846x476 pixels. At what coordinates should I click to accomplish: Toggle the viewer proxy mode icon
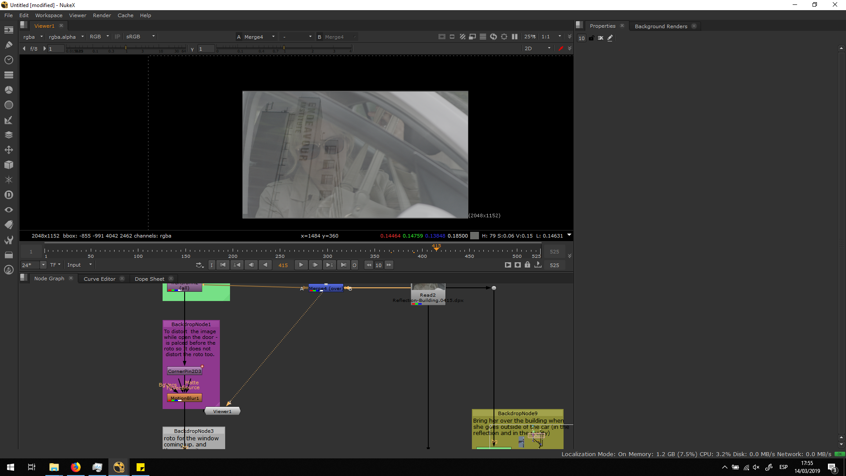click(472, 37)
